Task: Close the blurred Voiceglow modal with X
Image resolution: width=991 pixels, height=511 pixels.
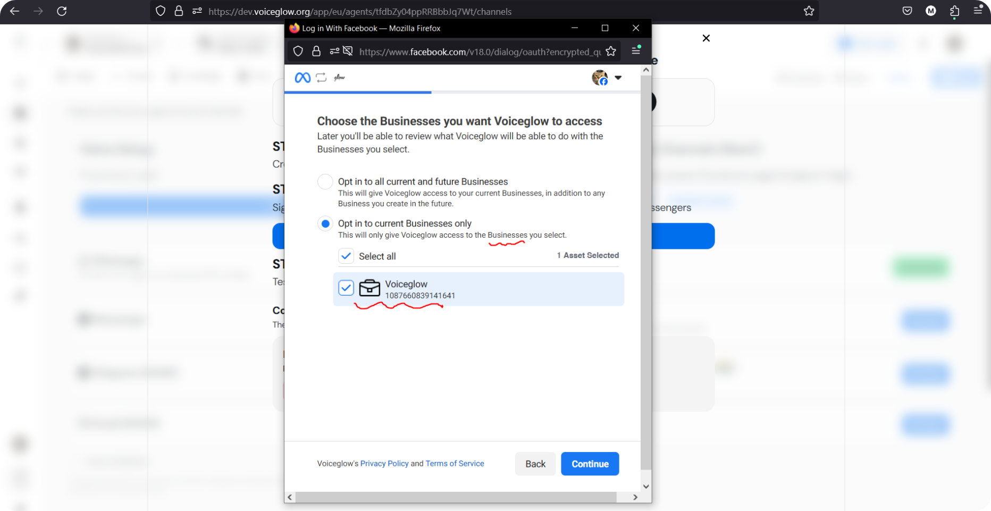Action: click(x=706, y=38)
